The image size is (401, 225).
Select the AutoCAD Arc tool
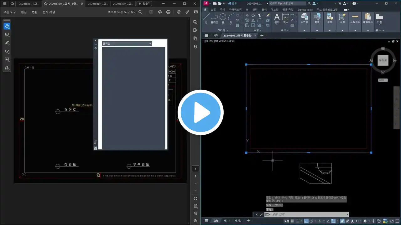[x=231, y=18]
